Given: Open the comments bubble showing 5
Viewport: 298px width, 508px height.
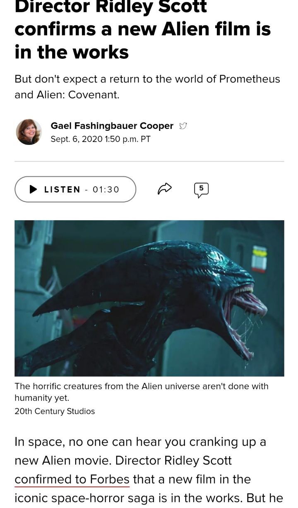Looking at the screenshot, I should 201,190.
